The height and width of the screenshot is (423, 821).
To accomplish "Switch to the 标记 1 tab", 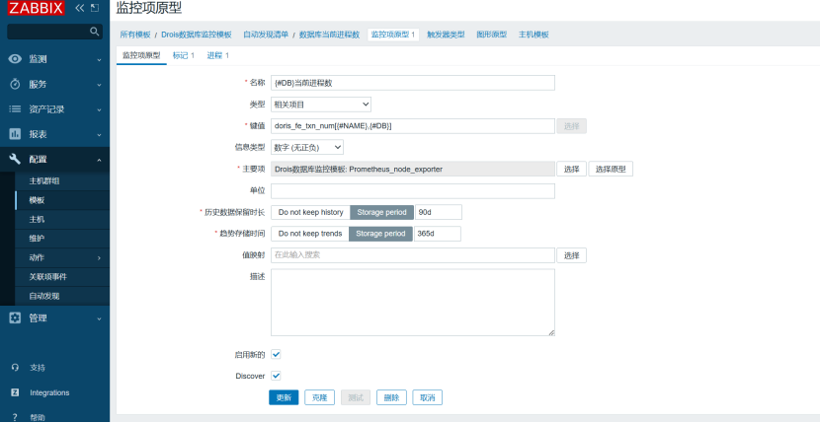I will pos(184,55).
